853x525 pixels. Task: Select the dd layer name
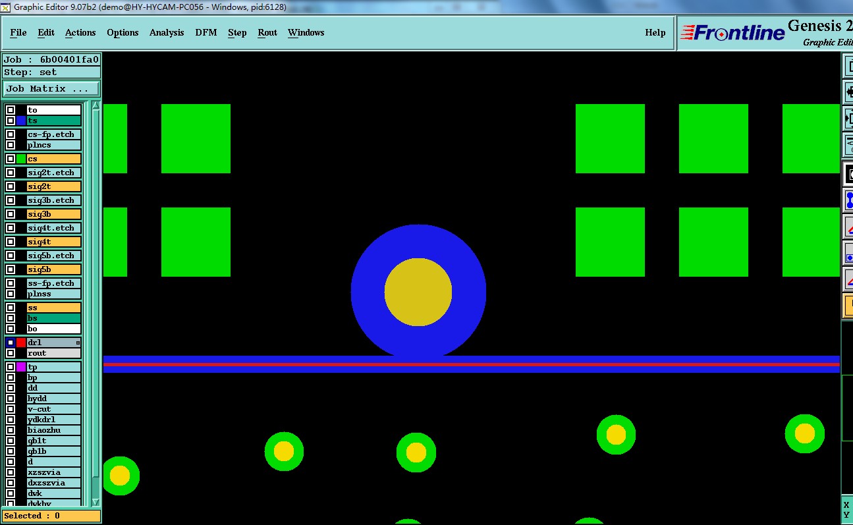click(x=54, y=388)
